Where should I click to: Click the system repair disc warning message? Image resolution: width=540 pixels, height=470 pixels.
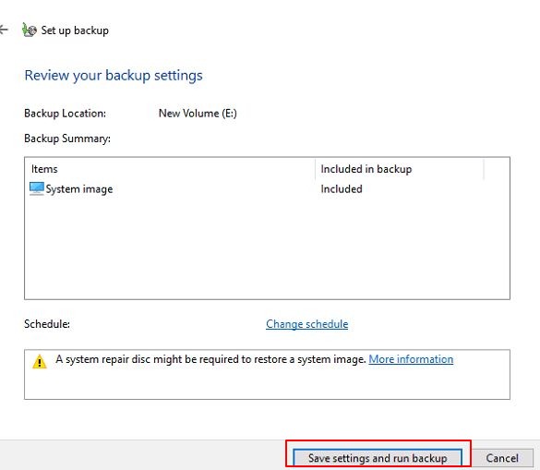pos(210,359)
